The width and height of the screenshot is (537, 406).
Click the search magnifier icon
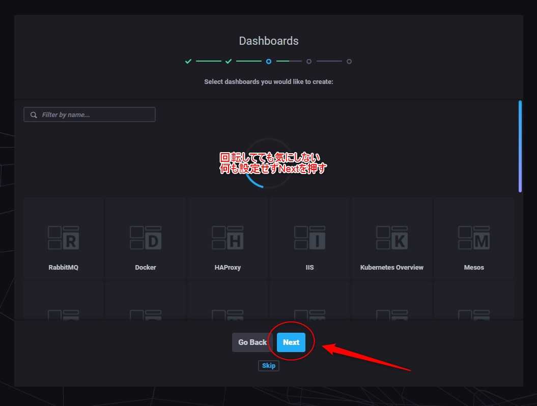tap(34, 114)
